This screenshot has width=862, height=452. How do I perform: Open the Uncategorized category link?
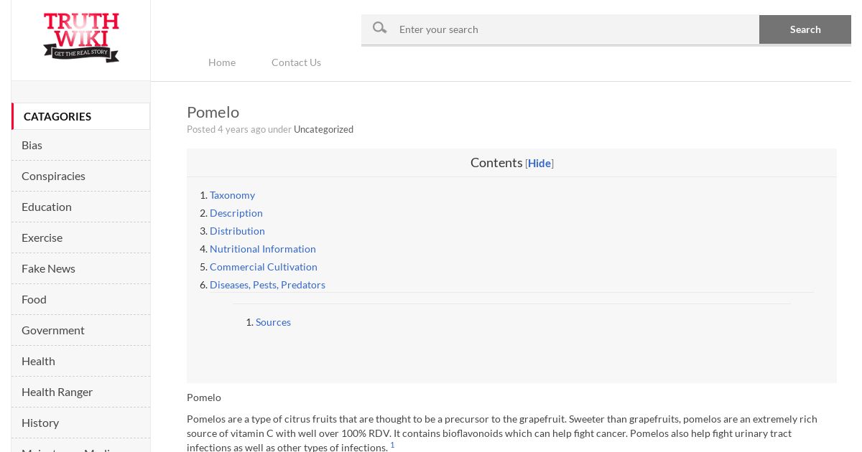pos(323,129)
